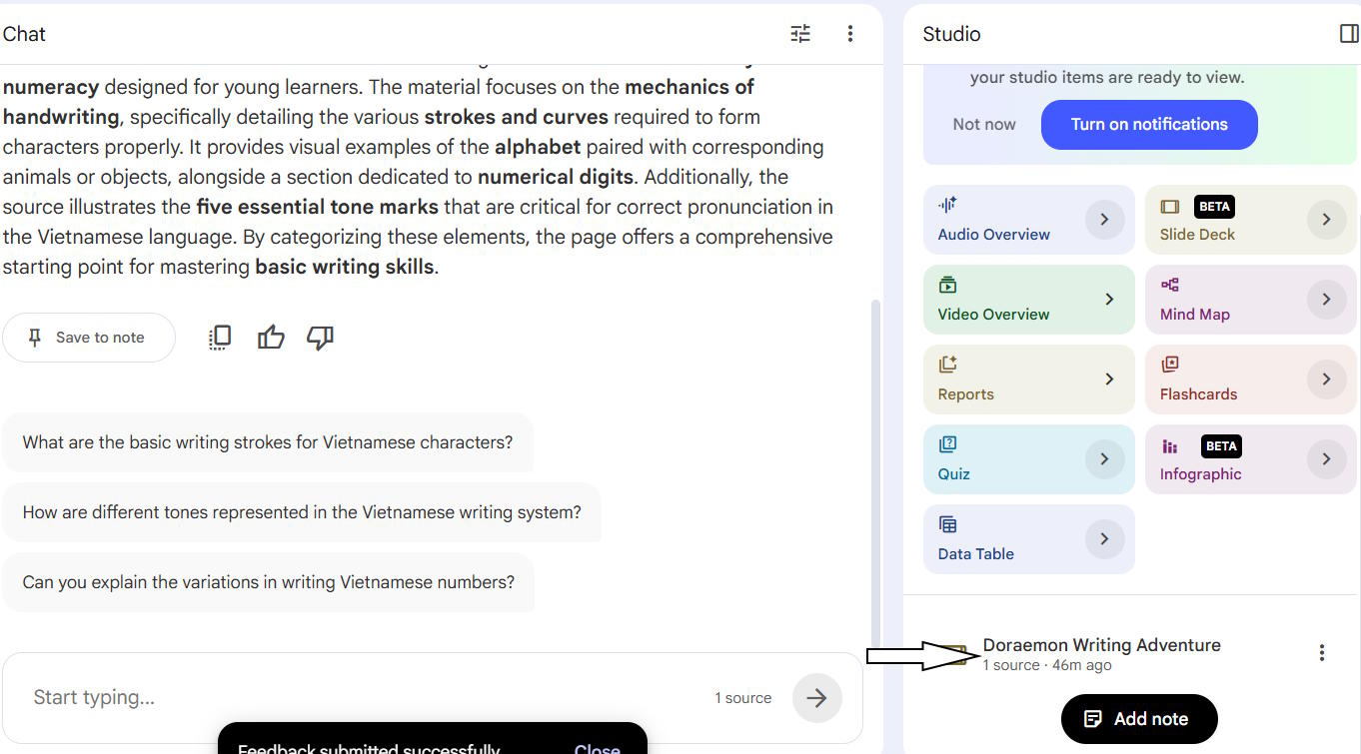
Task: Click the Add note button
Action: [x=1139, y=719]
